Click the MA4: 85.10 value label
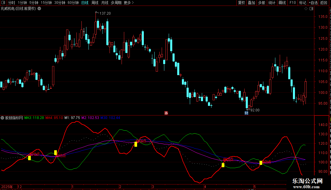The width and height of the screenshot is (331, 190). click(54, 118)
